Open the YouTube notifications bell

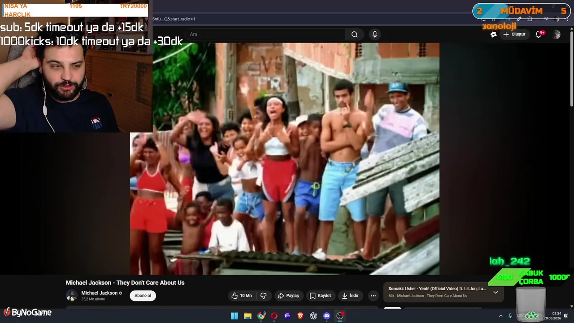click(x=539, y=35)
